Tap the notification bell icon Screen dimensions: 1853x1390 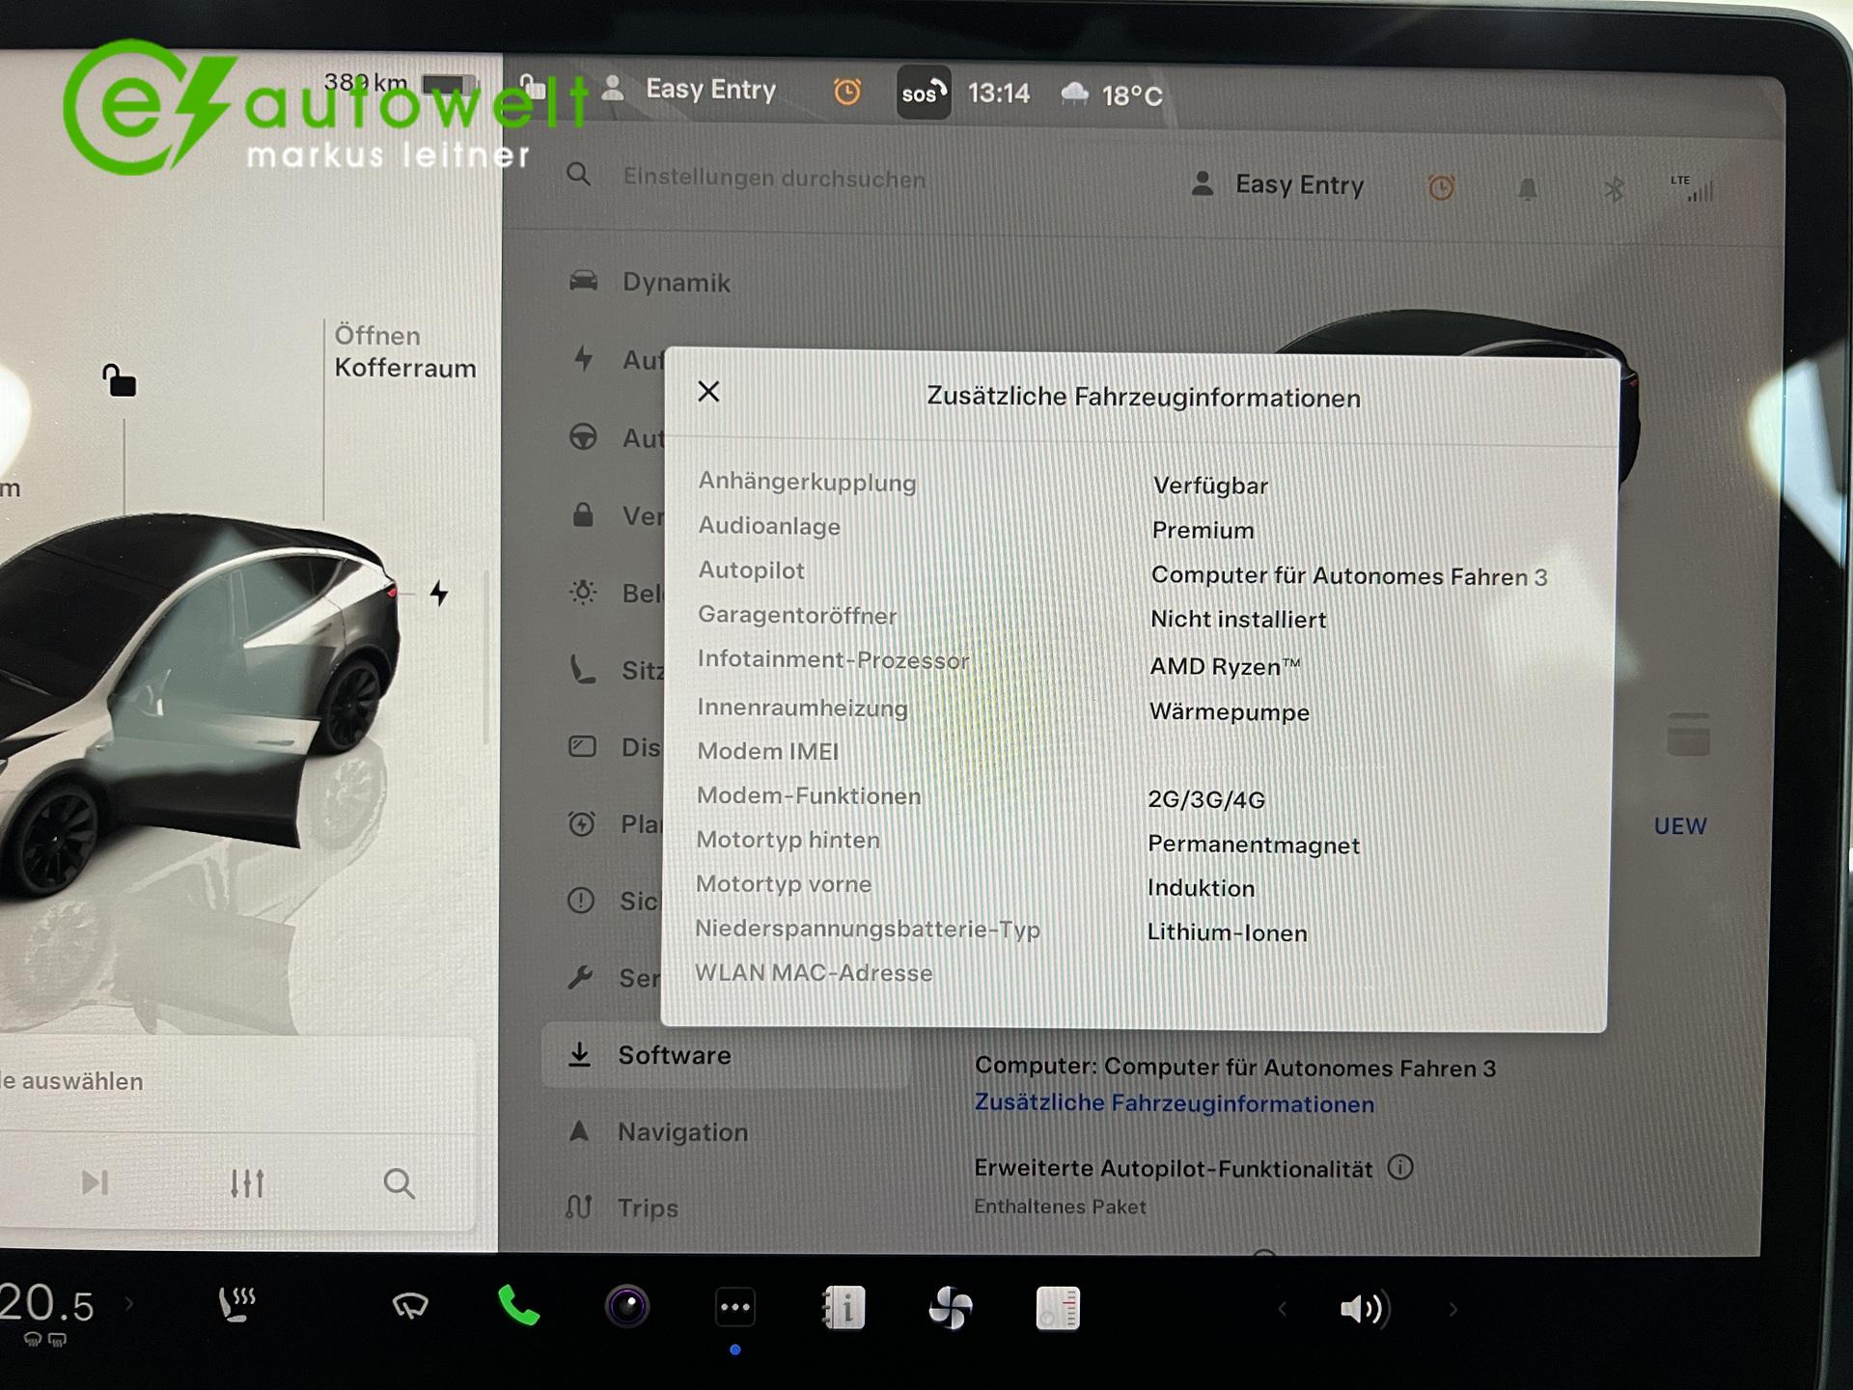point(1527,189)
